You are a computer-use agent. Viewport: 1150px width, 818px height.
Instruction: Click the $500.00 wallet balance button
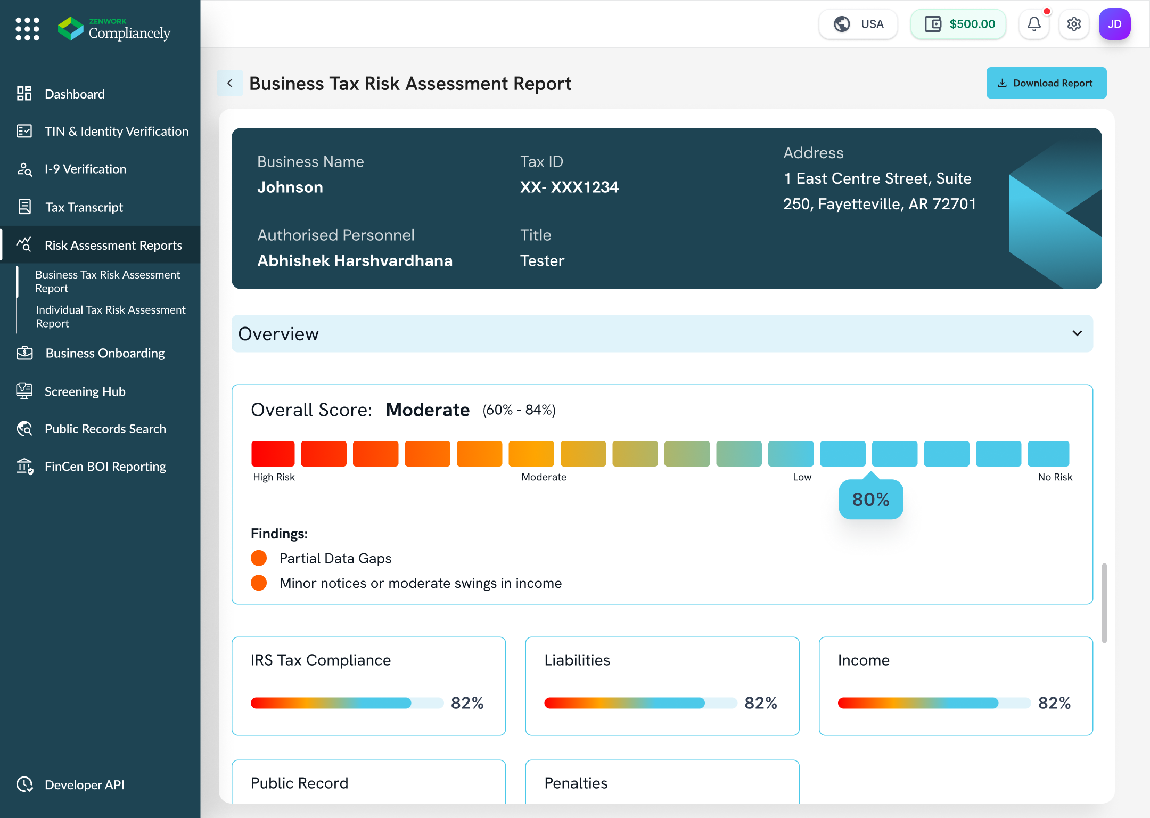click(x=958, y=24)
